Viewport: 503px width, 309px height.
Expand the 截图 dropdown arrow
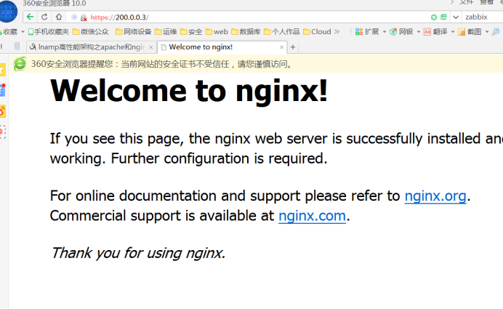point(486,32)
